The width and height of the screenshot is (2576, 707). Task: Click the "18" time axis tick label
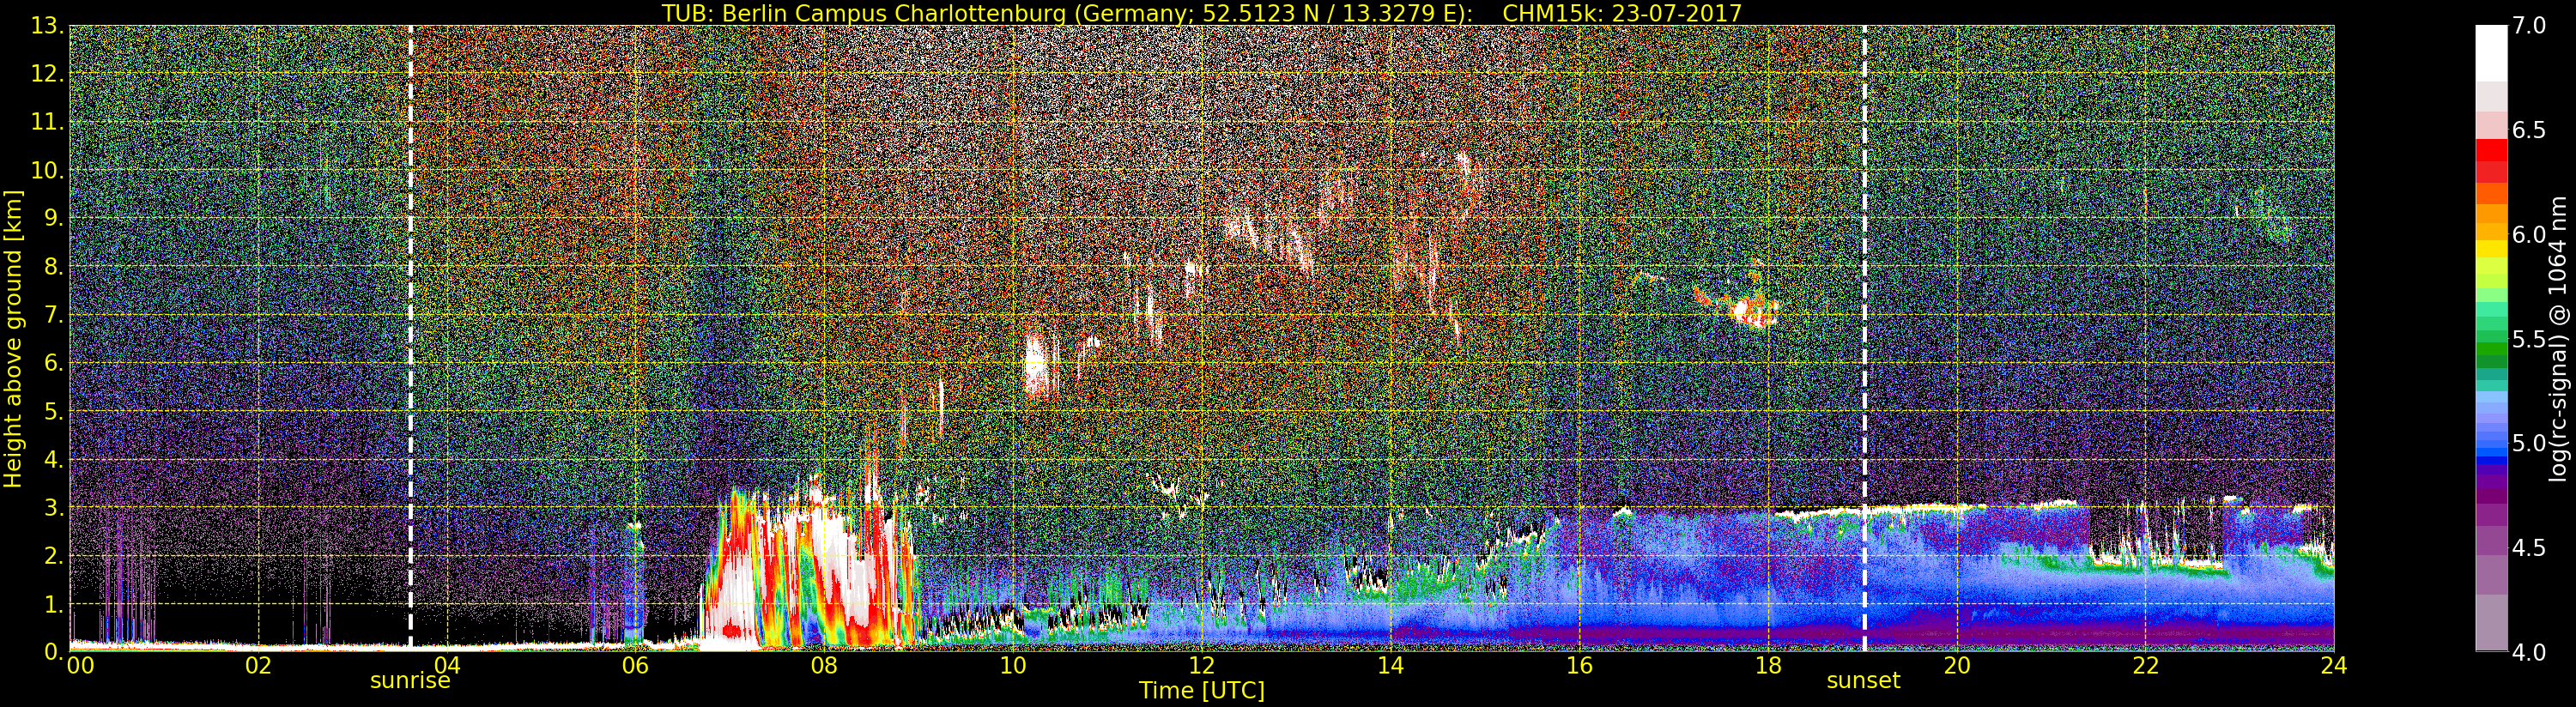1768,666
